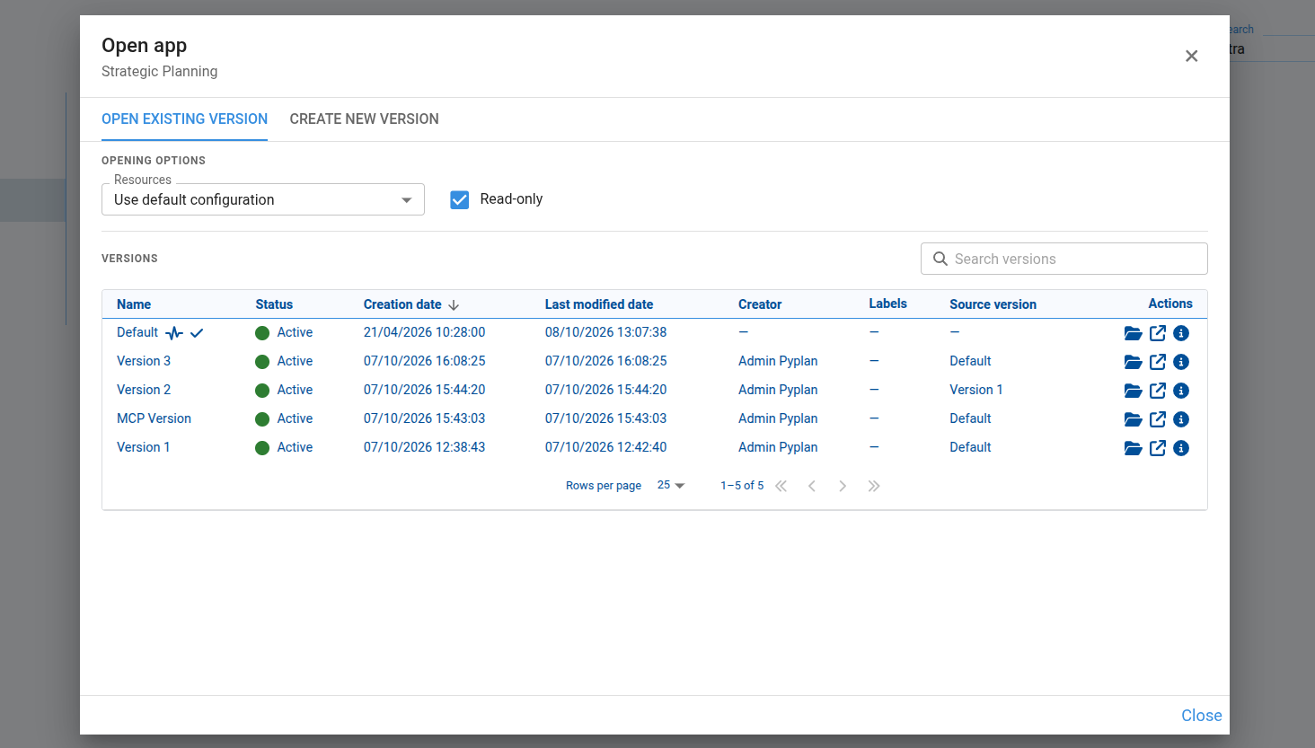Click the '07/10/2026 12:42:40' modified date cell
The height and width of the screenshot is (748, 1315).
click(605, 447)
